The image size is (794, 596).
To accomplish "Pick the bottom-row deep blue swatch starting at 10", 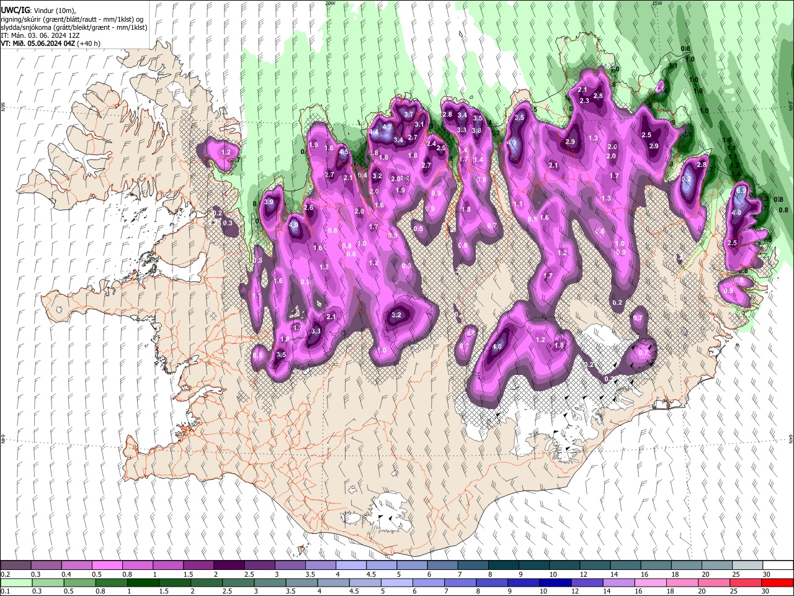I will pos(555,582).
